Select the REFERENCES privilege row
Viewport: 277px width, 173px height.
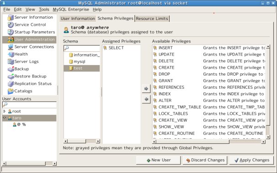click(209, 87)
